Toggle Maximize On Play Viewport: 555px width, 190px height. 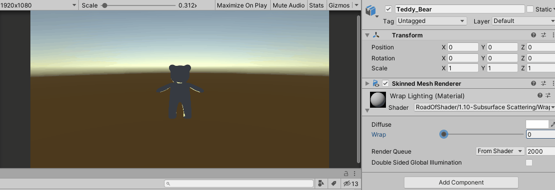(242, 5)
